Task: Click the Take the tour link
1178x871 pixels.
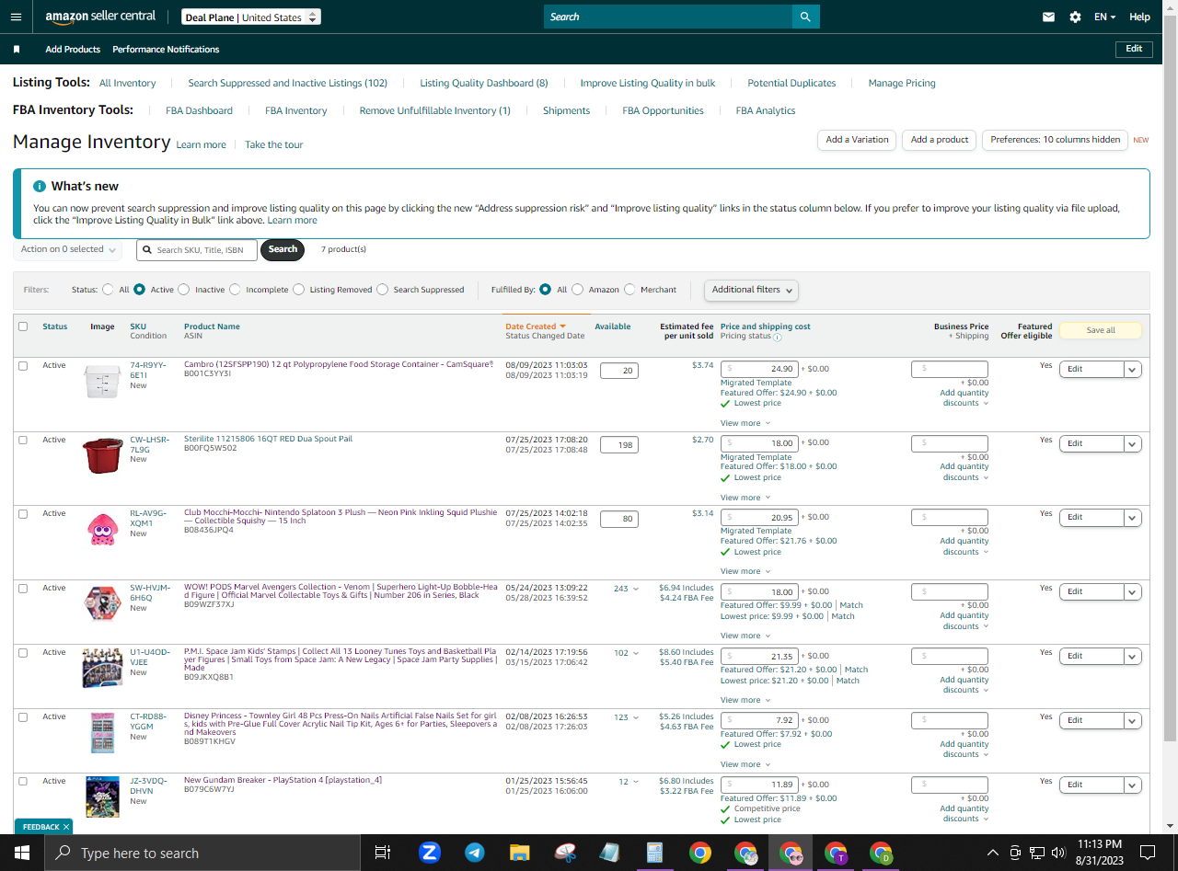Action: click(x=273, y=144)
